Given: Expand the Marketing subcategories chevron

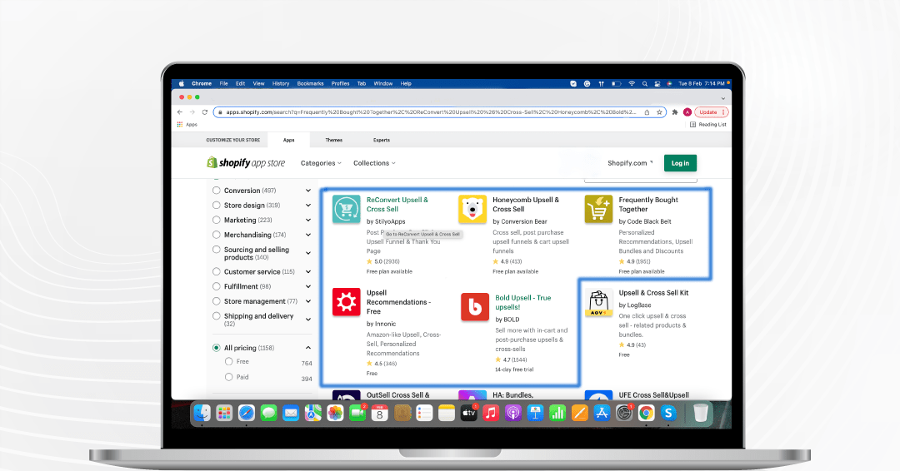Looking at the screenshot, I should coord(308,220).
